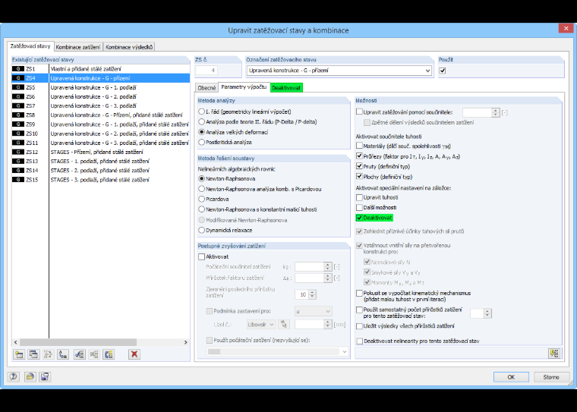The image size is (577, 412).
Task: Click the G category icon of ZS15 row
Action: pos(18,180)
